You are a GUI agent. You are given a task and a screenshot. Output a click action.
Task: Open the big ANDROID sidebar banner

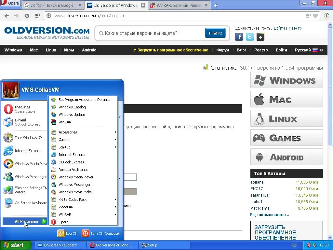(x=286, y=157)
